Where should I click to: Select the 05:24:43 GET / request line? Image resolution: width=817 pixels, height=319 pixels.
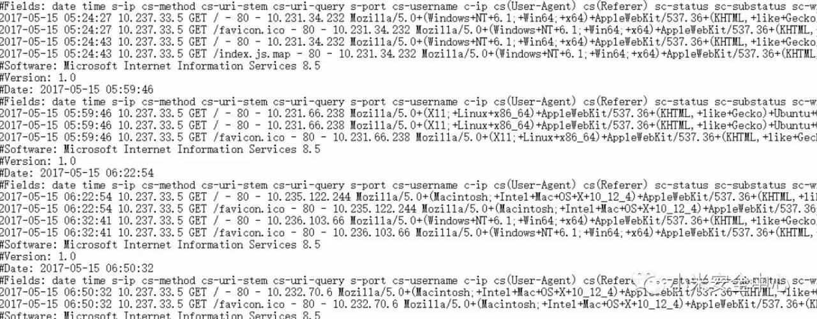[x=408, y=41]
